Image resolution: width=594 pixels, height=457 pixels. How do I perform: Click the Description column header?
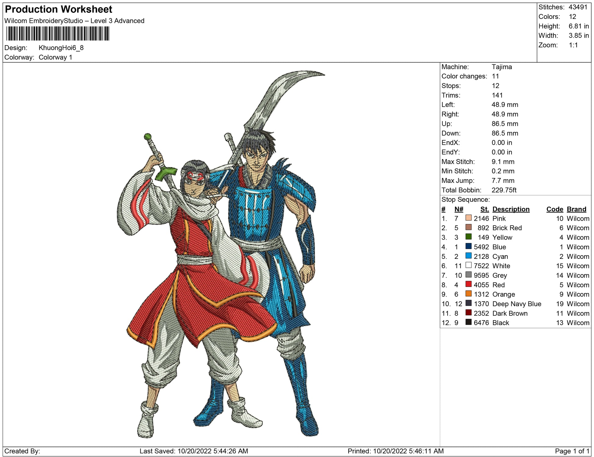coord(511,209)
